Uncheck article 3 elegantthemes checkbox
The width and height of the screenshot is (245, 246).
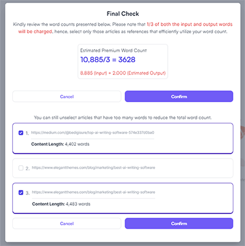pyautogui.click(x=21, y=192)
